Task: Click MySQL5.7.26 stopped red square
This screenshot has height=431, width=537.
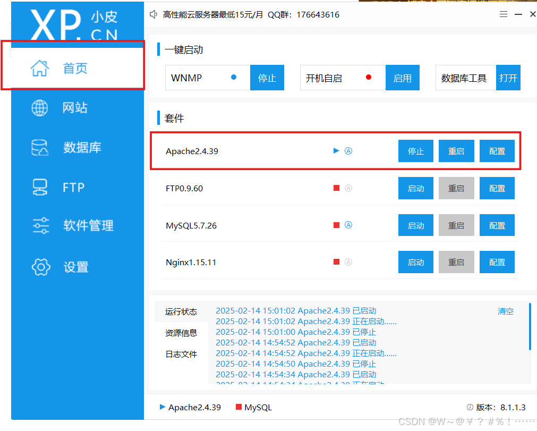Action: [x=336, y=225]
